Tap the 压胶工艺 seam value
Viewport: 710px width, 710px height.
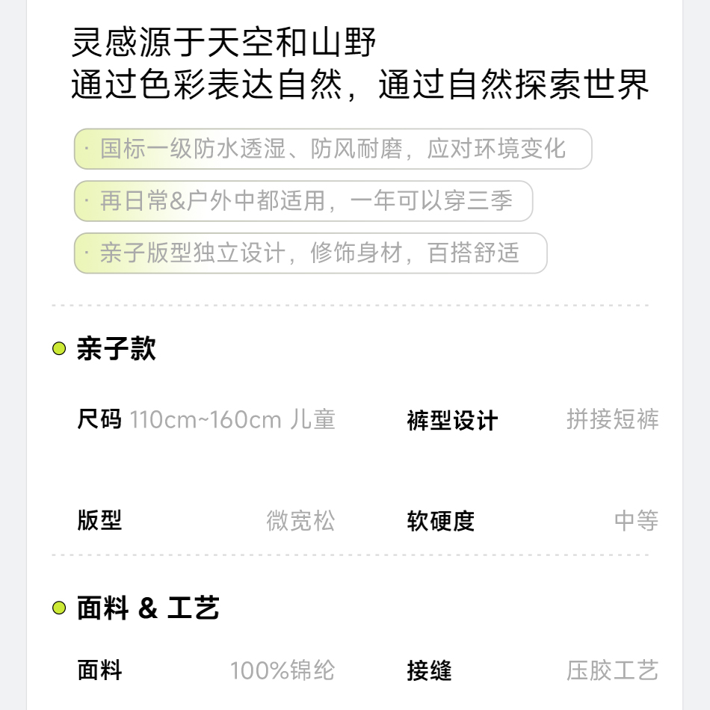(x=612, y=670)
